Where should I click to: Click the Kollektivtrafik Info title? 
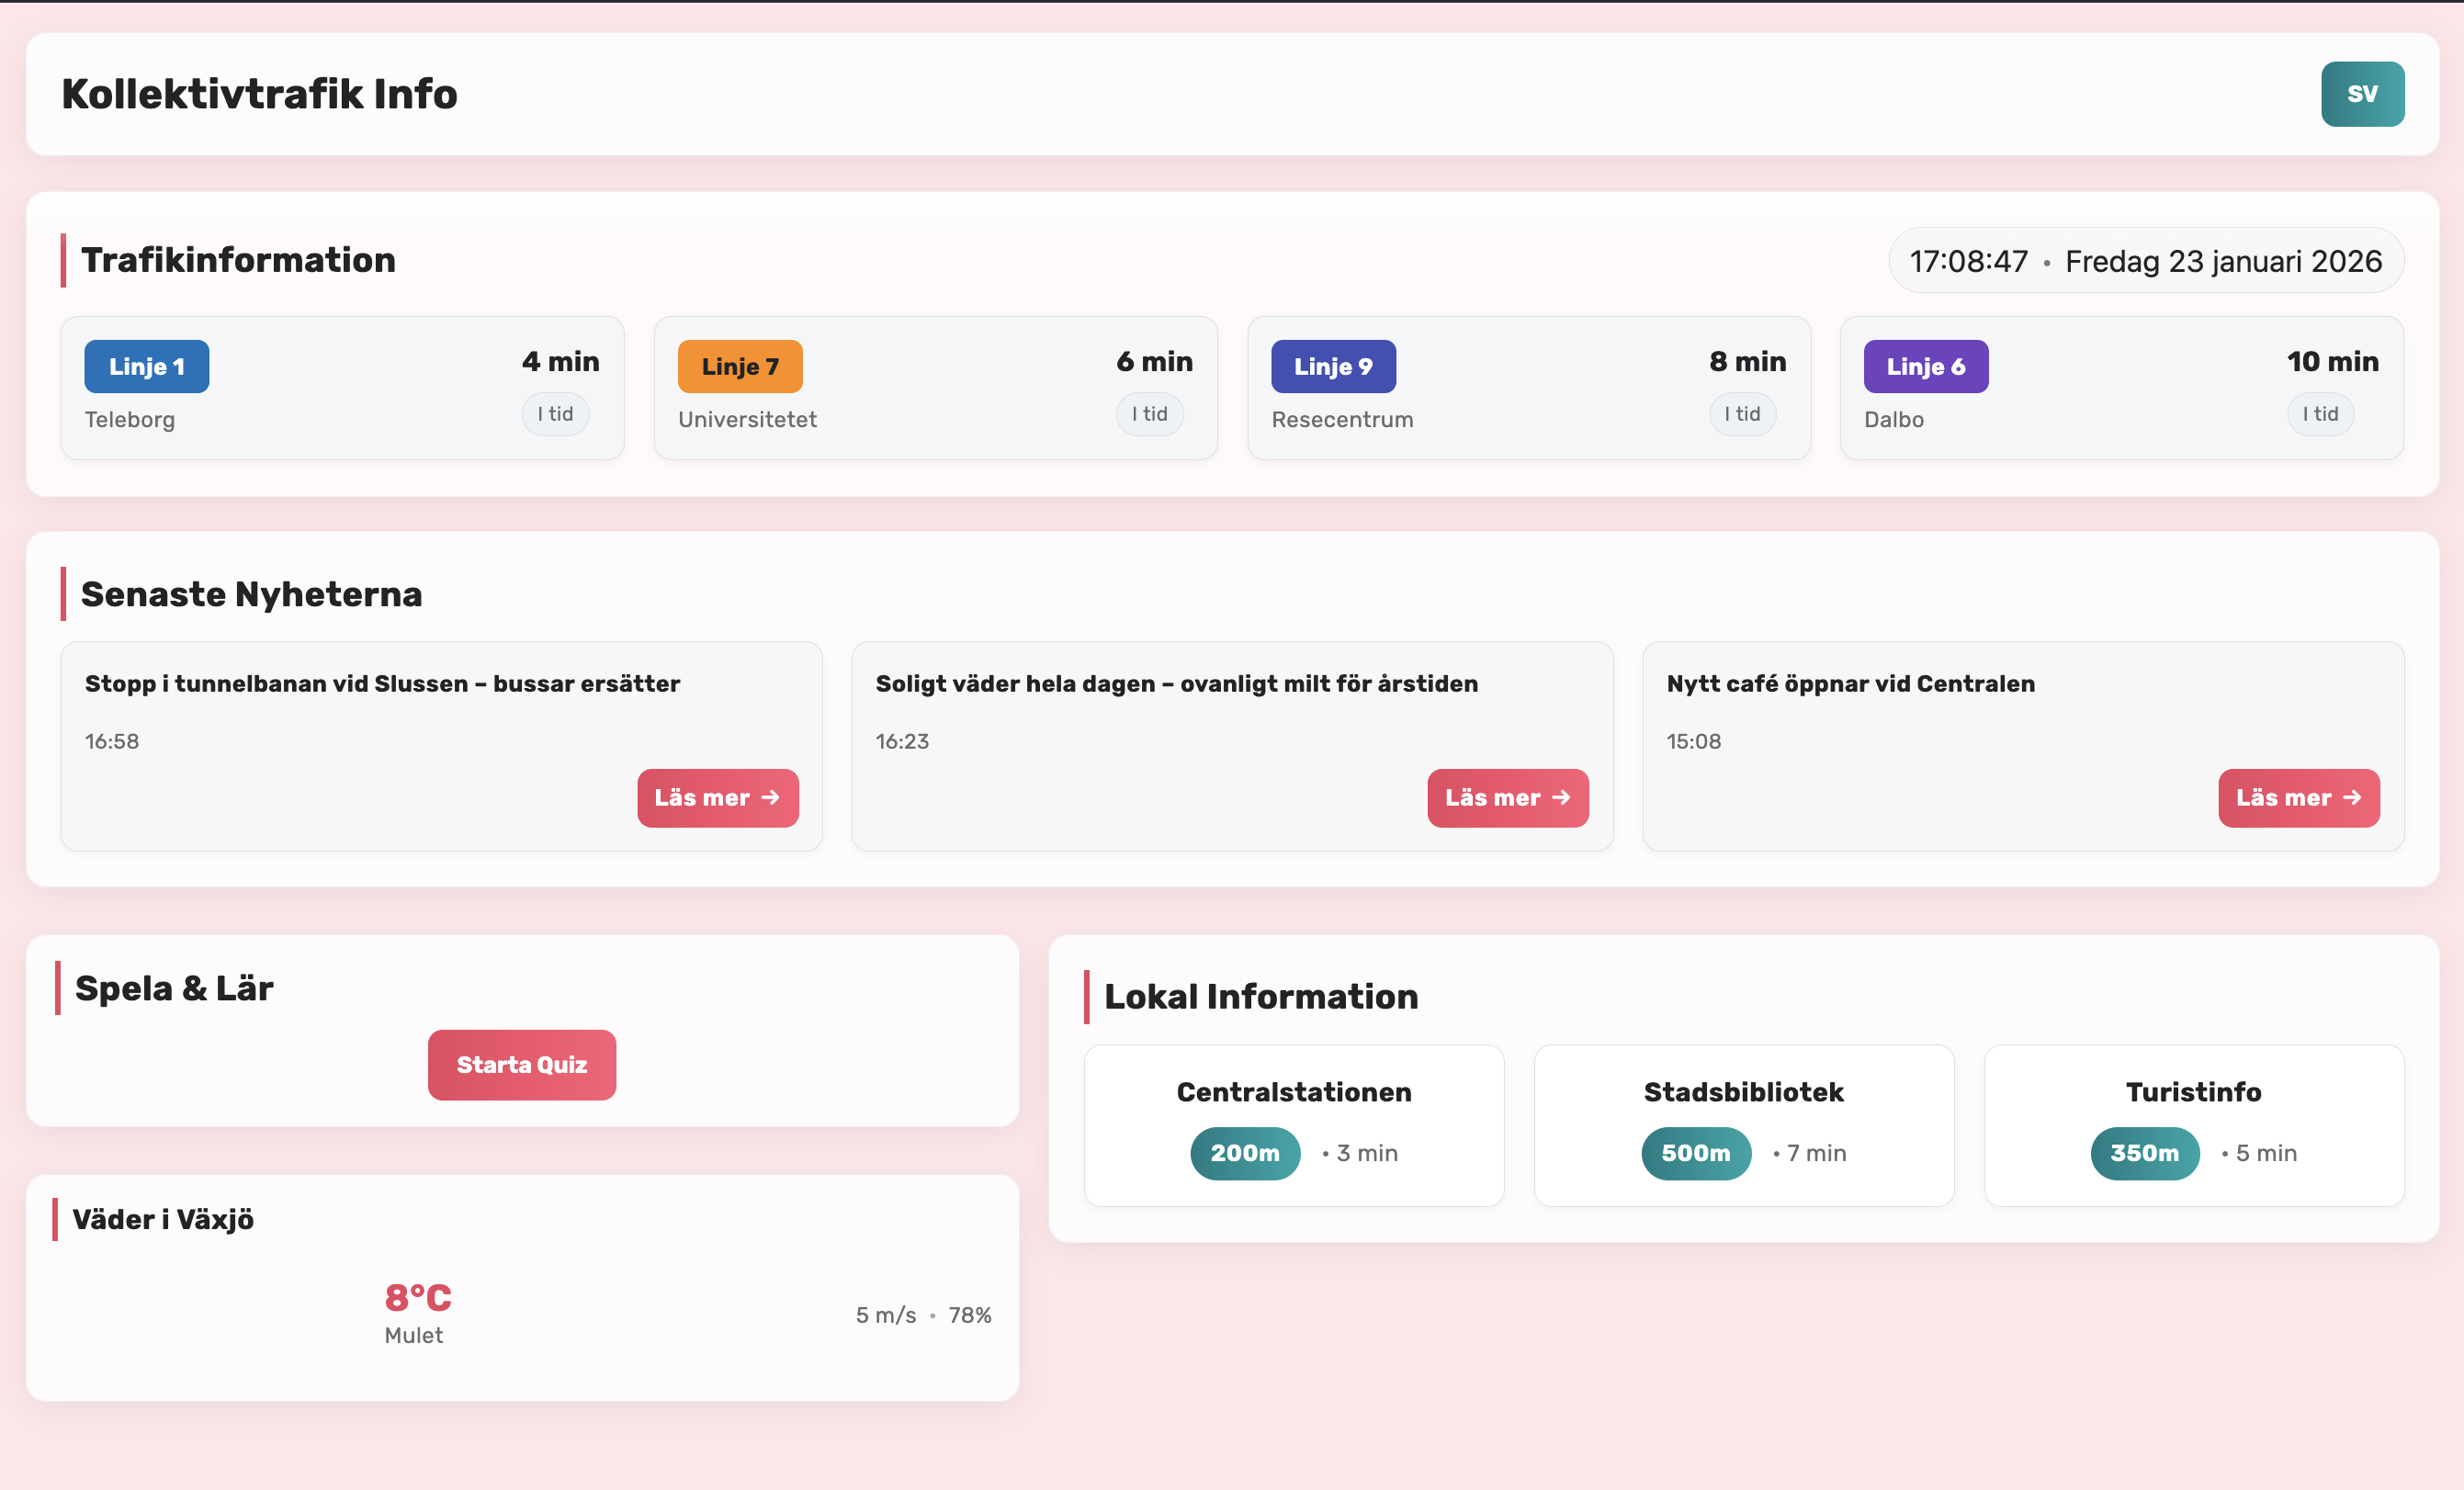tap(259, 94)
